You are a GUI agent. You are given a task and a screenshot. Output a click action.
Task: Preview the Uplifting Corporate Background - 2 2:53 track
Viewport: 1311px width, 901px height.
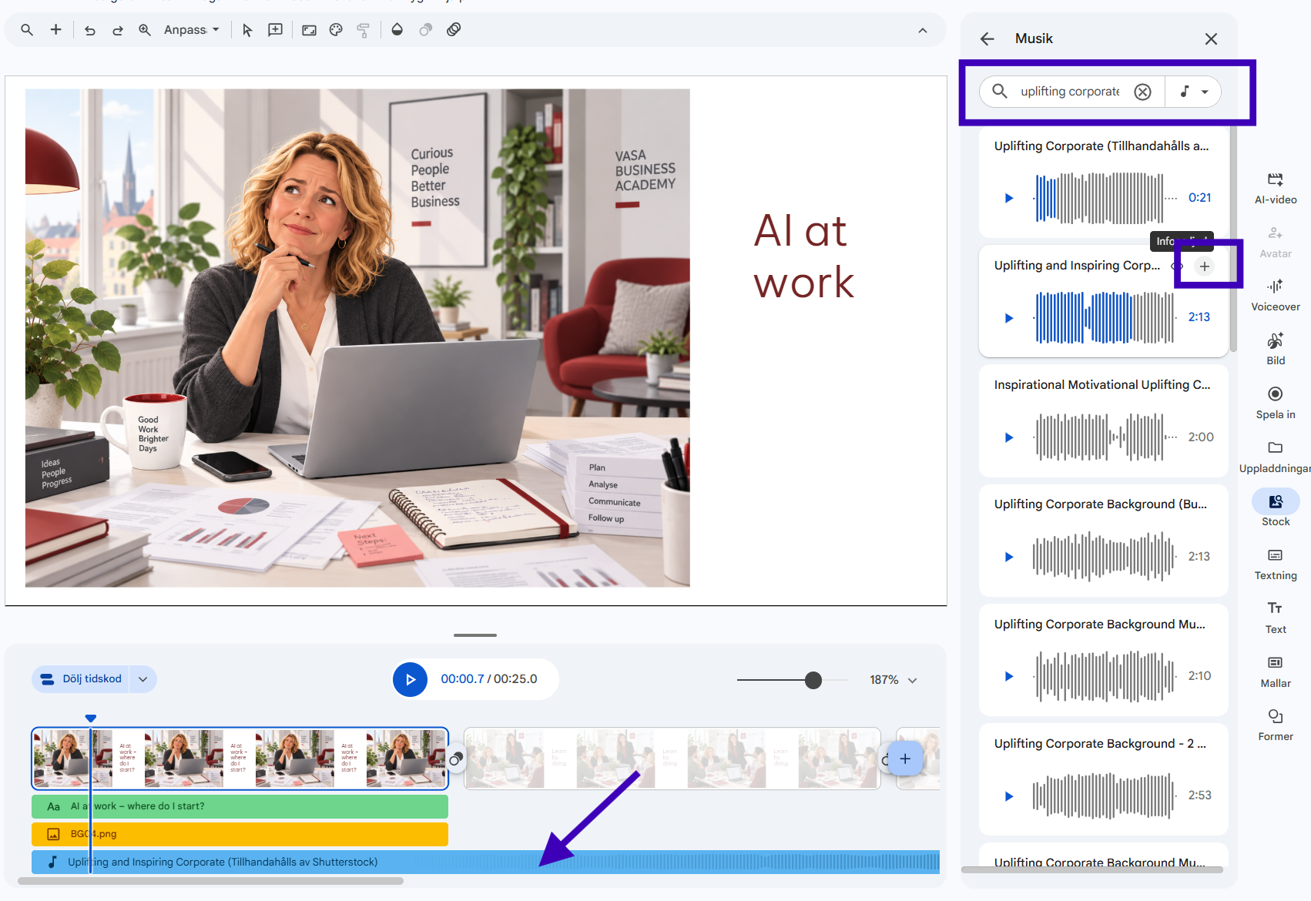click(x=1009, y=796)
